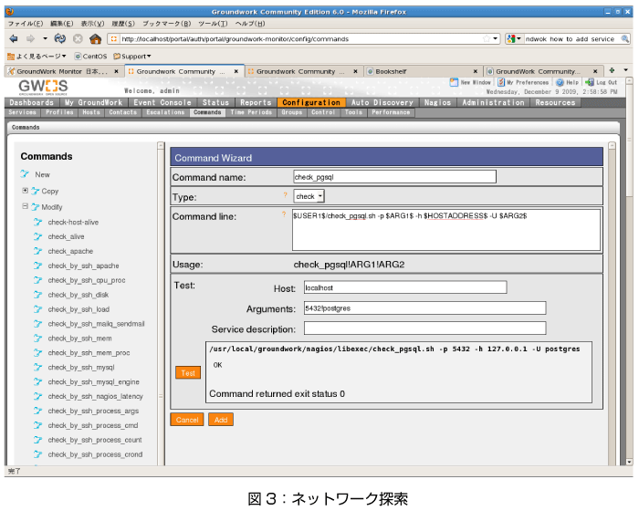The image size is (639, 521).
Task: Click the icon next to check_by_ssh_mysql
Action: (x=38, y=367)
